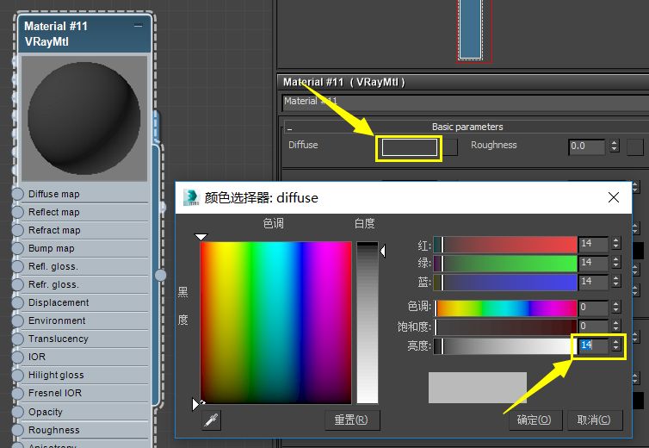Click the Roughness value field in Basic parameters

pyautogui.click(x=587, y=146)
